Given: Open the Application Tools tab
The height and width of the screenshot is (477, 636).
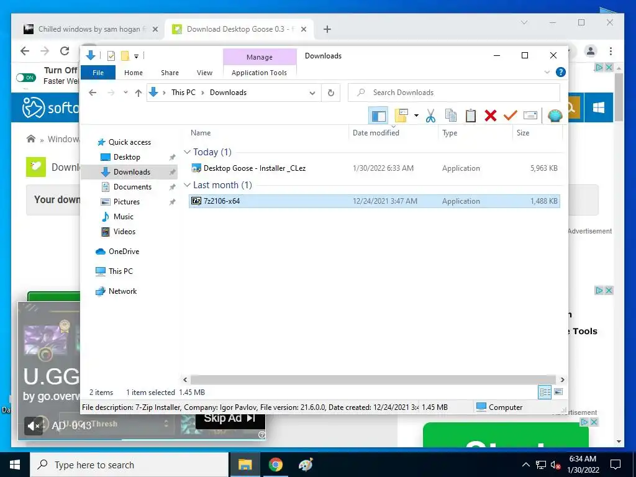Looking at the screenshot, I should point(259,73).
